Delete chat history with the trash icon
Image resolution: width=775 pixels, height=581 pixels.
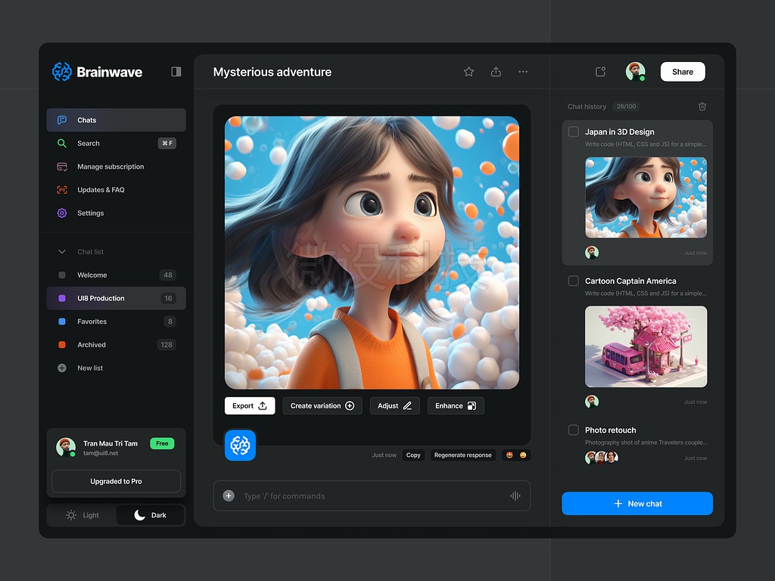coord(702,106)
